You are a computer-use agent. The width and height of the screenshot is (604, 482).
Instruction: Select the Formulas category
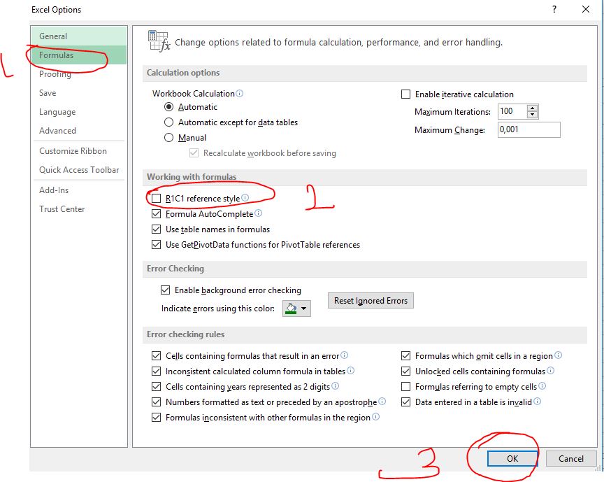coord(79,55)
